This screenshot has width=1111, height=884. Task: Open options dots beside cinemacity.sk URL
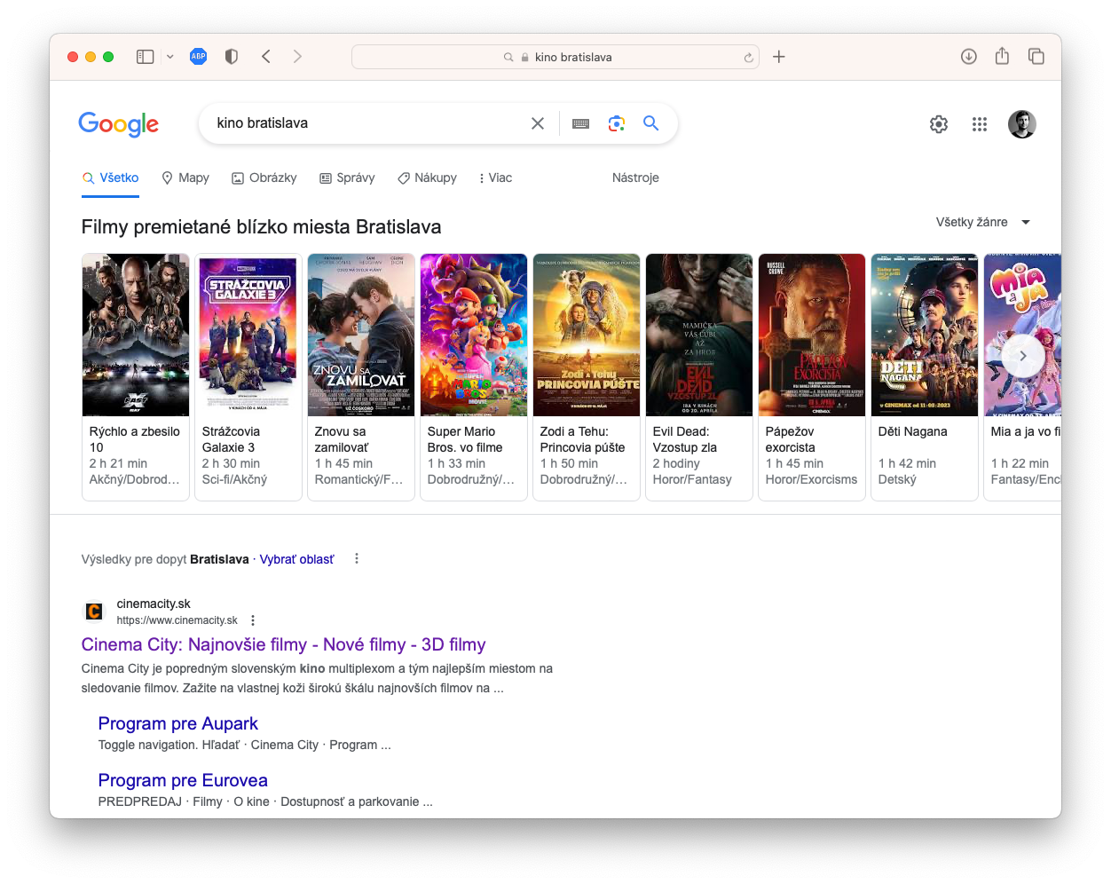(253, 620)
